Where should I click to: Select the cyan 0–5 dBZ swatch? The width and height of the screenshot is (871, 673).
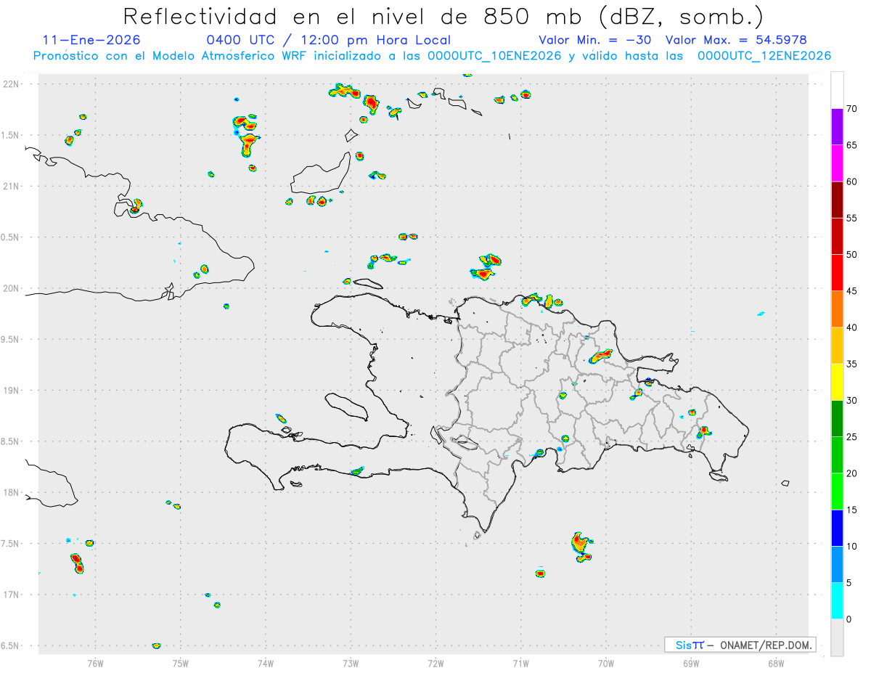click(x=837, y=601)
